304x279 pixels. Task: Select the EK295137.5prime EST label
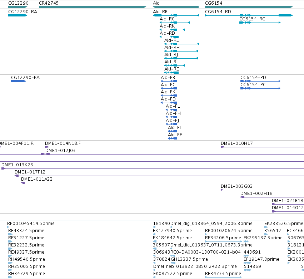pos(263,238)
